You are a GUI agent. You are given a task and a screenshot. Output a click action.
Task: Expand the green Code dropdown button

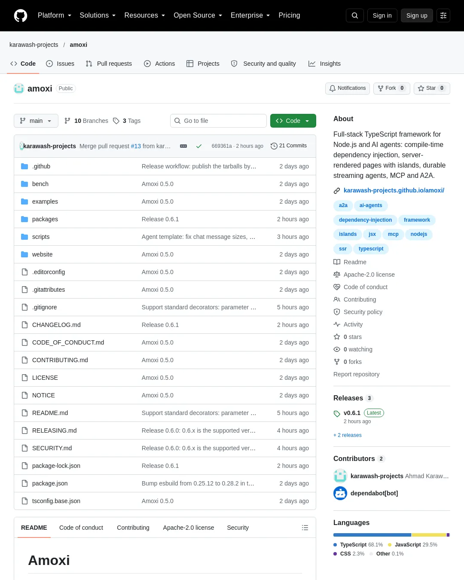click(x=293, y=121)
